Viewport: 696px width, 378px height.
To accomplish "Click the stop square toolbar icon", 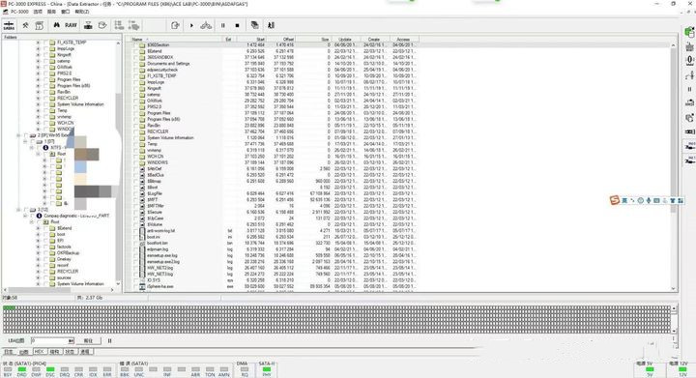I will tap(237, 26).
